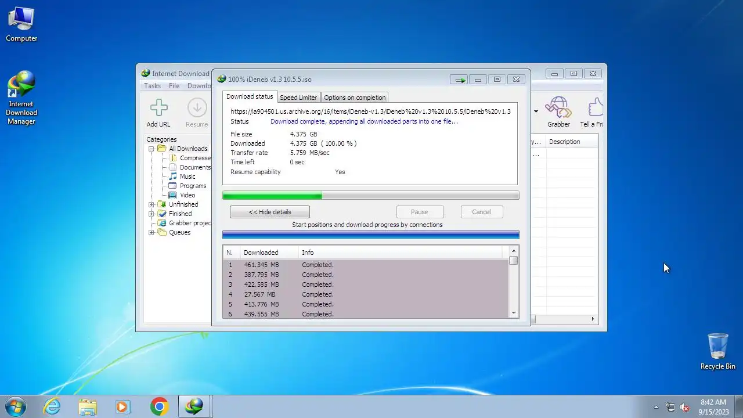Click the muted volume tray icon
The width and height of the screenshot is (743, 418).
click(685, 407)
